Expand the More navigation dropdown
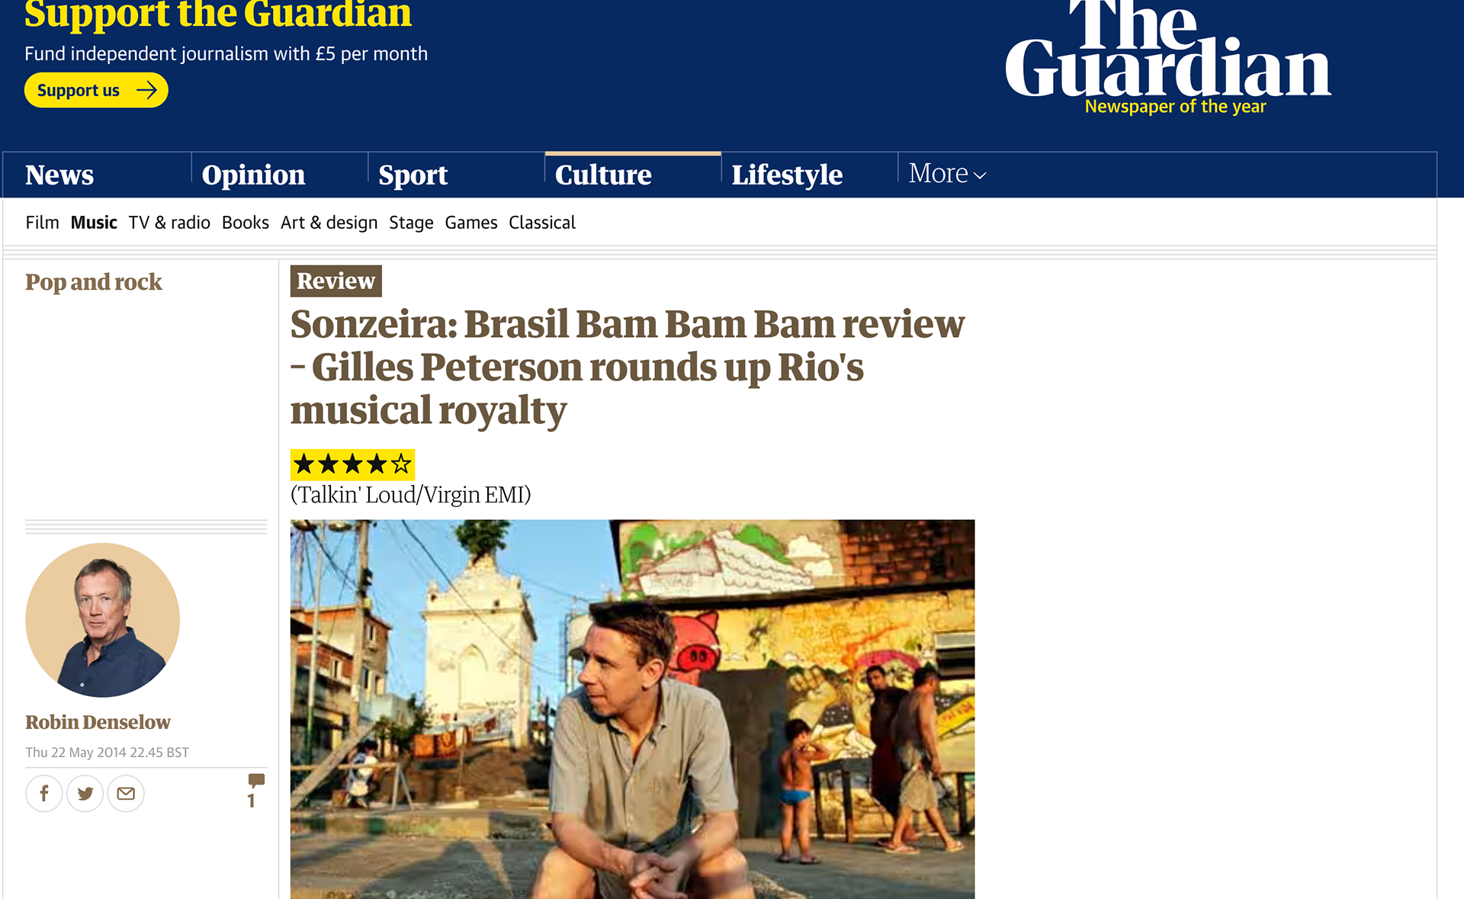The height and width of the screenshot is (899, 1464). pyautogui.click(x=947, y=174)
